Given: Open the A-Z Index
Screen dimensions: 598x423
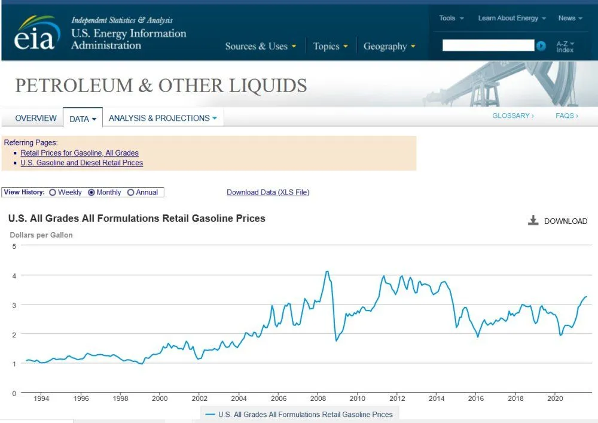Looking at the screenshot, I should click(x=565, y=47).
